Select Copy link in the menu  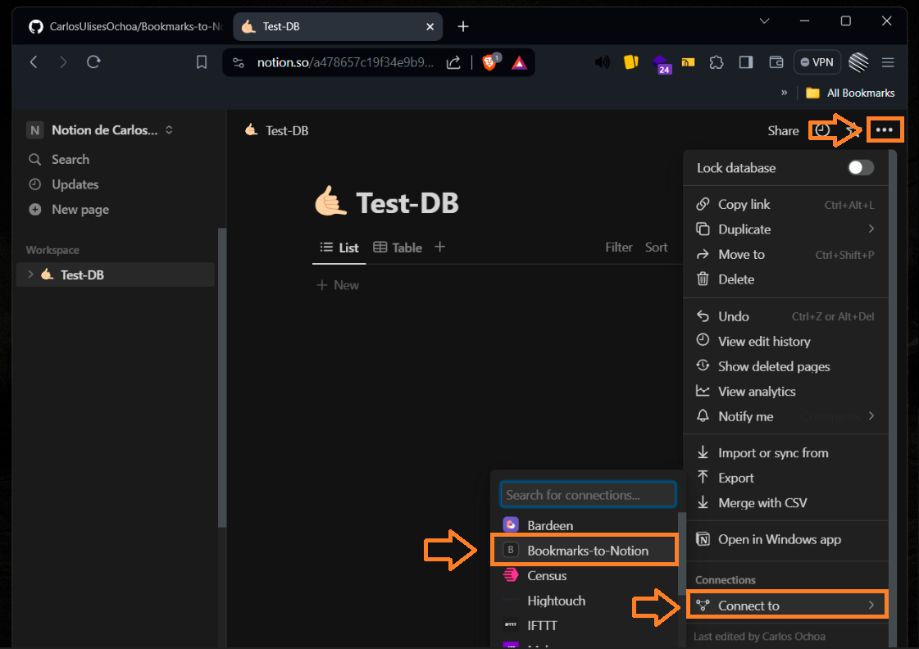coord(785,204)
